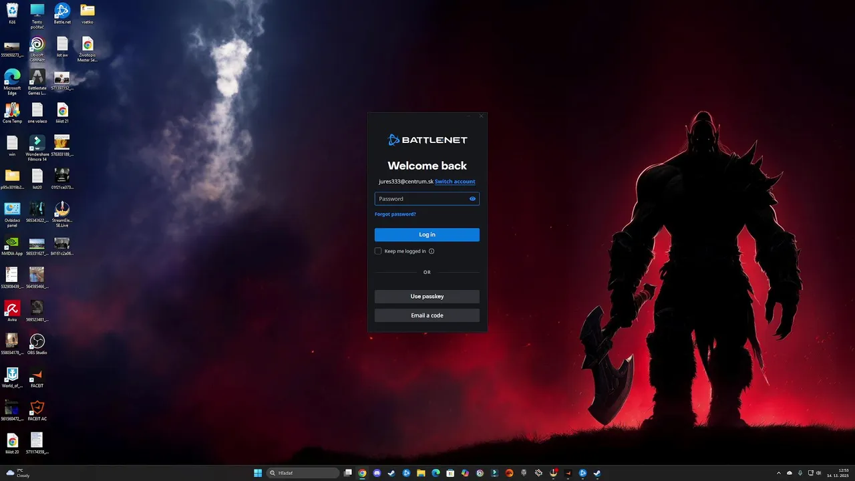Open the Forgot password? link
Viewport: 855px width, 481px height.
pos(395,214)
